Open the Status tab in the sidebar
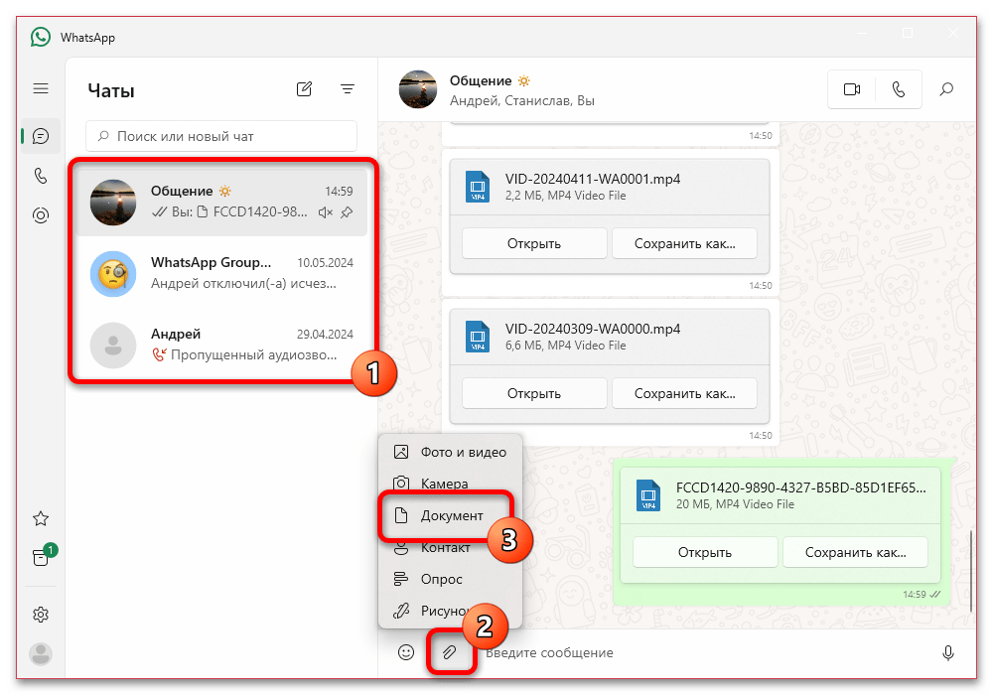Viewport: 993px width, 695px height. coord(41,215)
